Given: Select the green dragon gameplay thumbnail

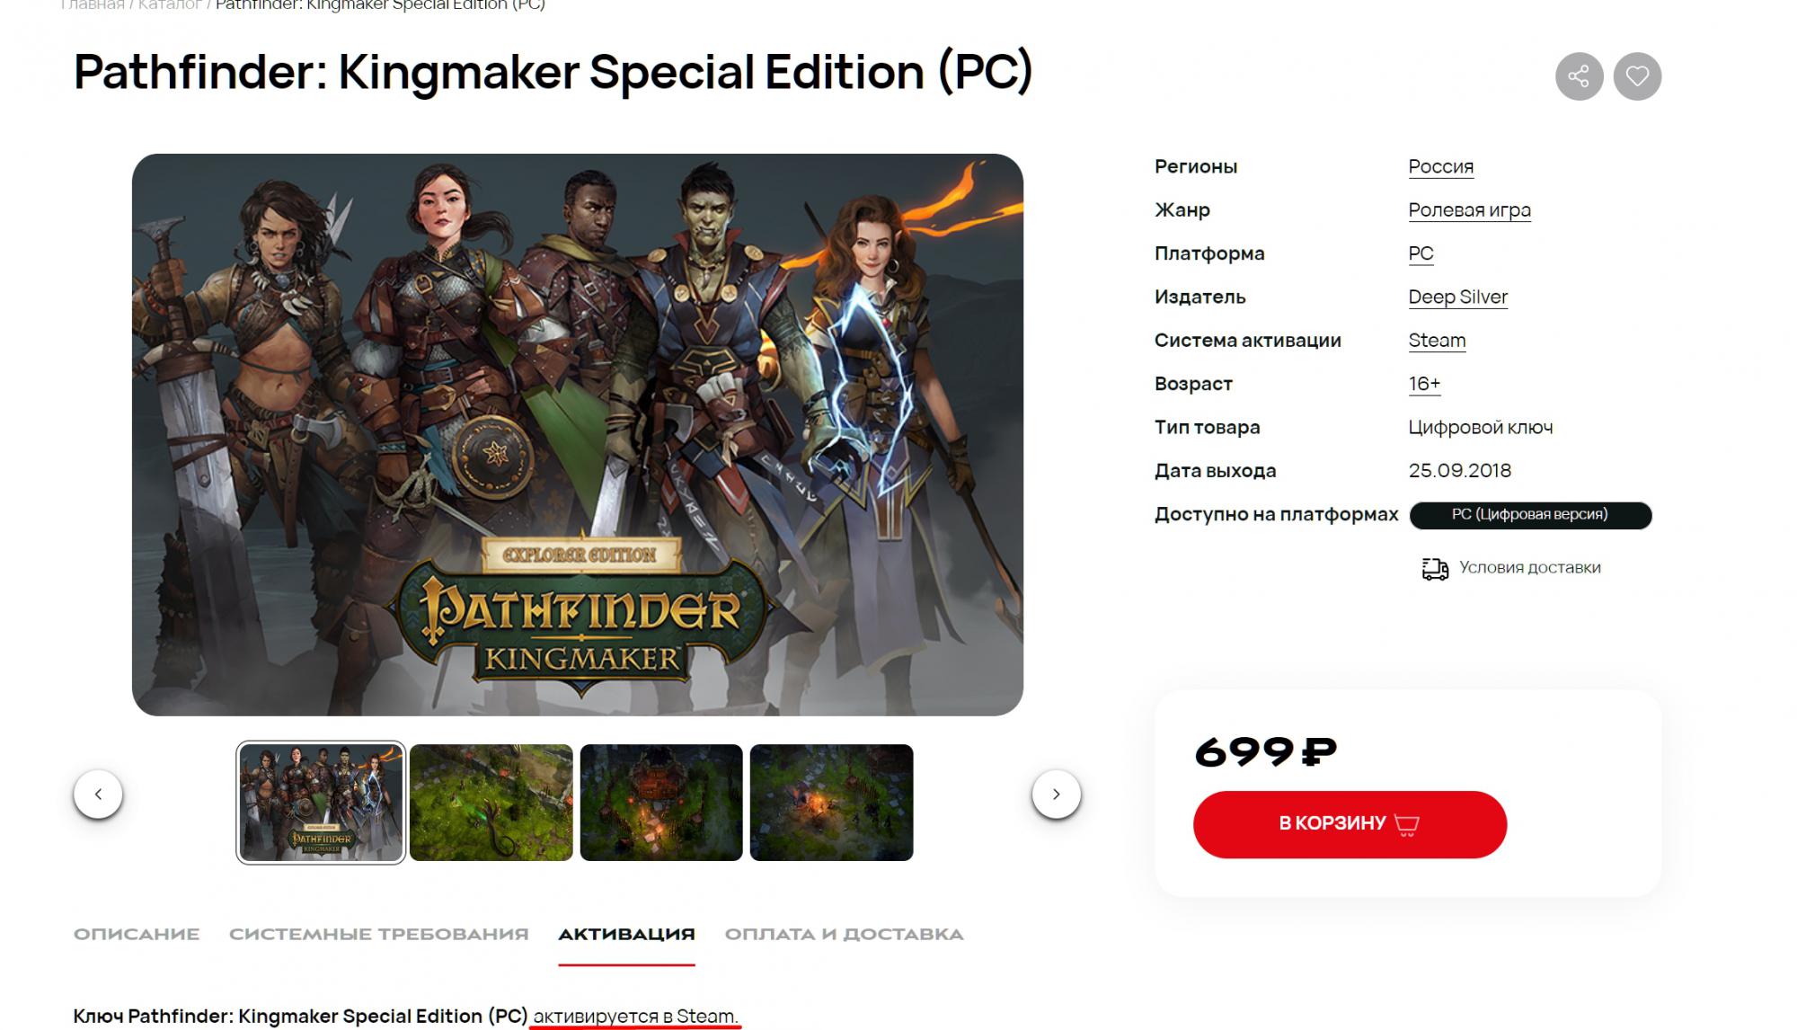Looking at the screenshot, I should tap(491, 803).
